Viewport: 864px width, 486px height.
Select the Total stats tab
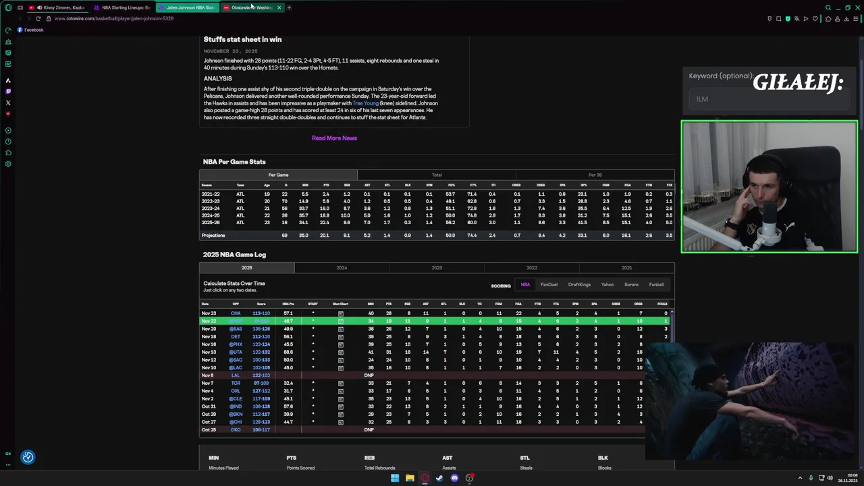point(437,175)
